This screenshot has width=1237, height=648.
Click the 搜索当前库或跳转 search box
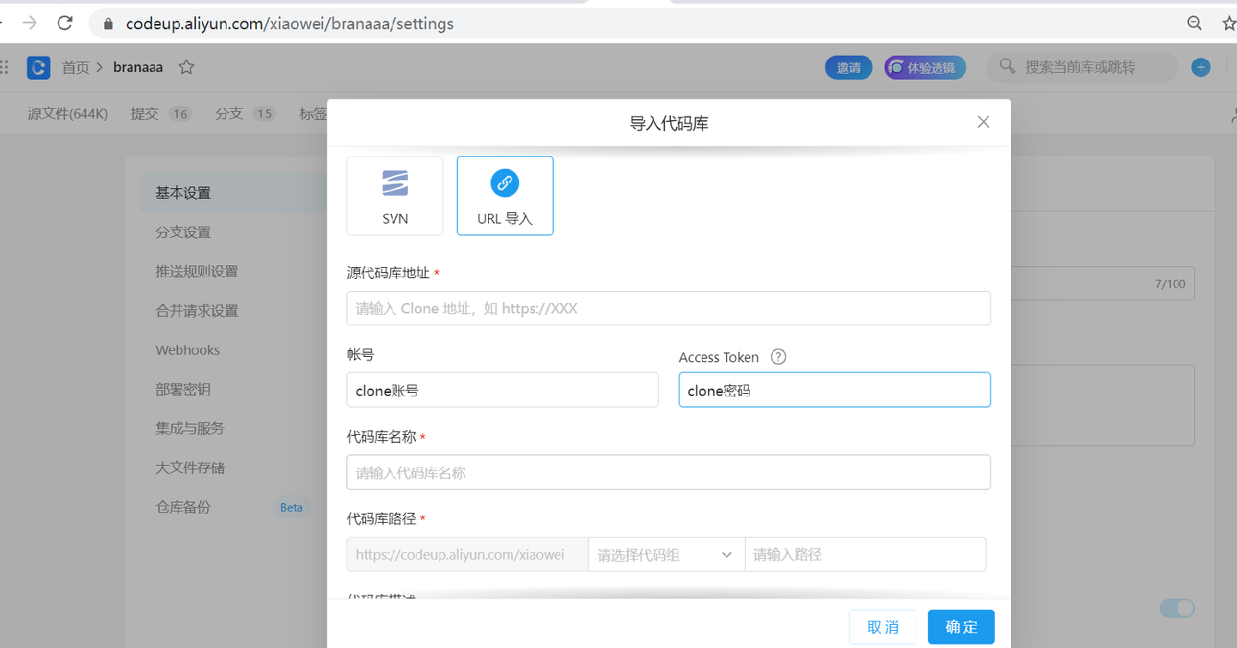click(x=1081, y=67)
